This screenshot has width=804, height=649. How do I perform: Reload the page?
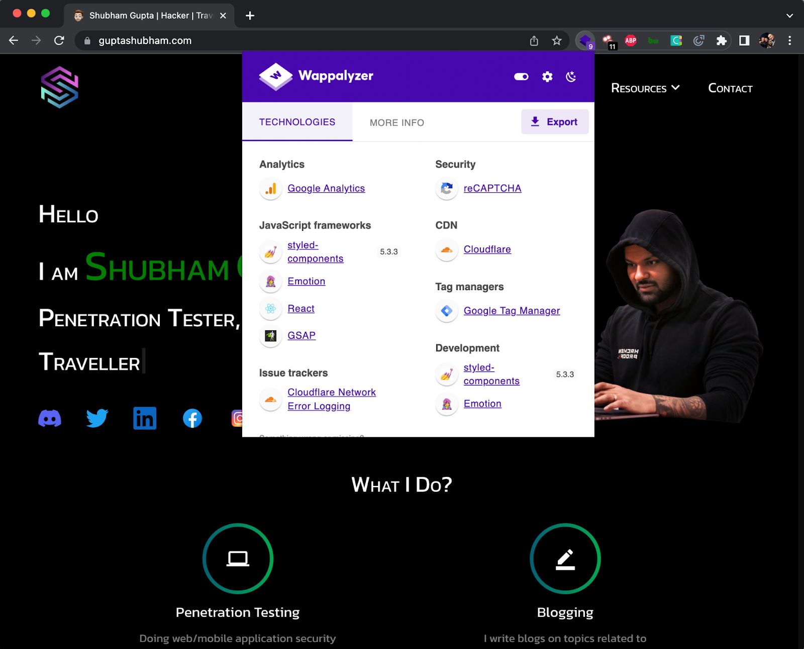(x=59, y=41)
